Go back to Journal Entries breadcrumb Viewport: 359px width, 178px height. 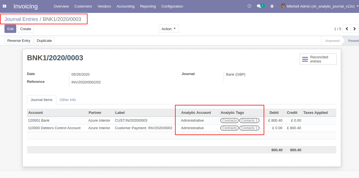(x=21, y=19)
